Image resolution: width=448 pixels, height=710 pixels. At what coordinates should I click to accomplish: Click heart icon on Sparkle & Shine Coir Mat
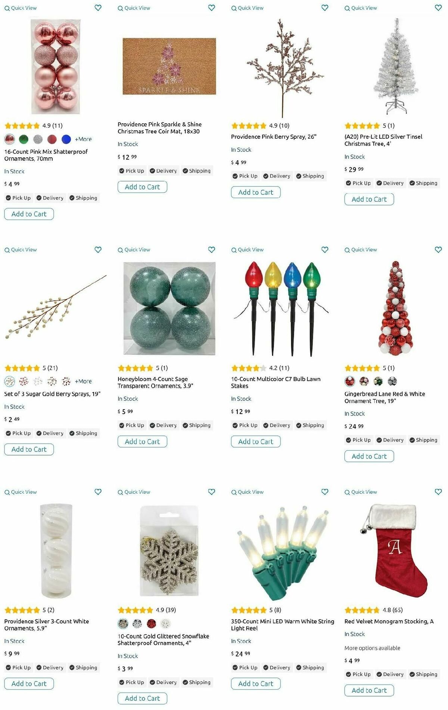211,7
